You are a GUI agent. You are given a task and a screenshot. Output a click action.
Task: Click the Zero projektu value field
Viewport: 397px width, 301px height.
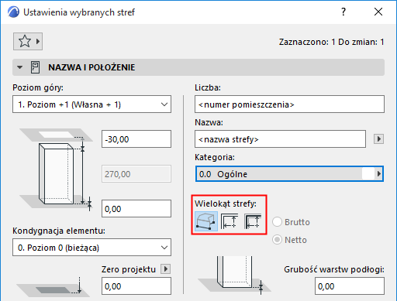[x=136, y=286]
